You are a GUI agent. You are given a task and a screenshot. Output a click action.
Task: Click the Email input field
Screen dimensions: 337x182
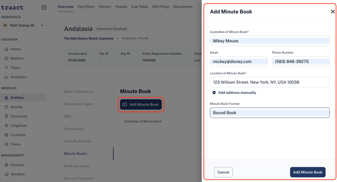click(239, 61)
